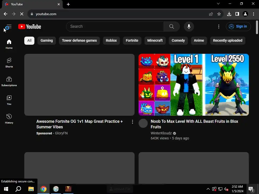259x194 pixels.
Task: View site information lock icon
Action: pos(32,14)
